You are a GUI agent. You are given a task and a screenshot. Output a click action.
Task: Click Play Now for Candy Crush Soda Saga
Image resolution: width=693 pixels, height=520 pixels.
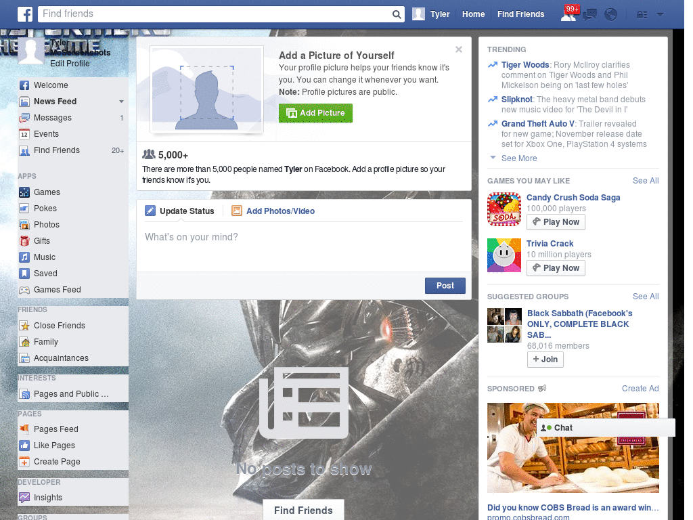[x=556, y=222]
